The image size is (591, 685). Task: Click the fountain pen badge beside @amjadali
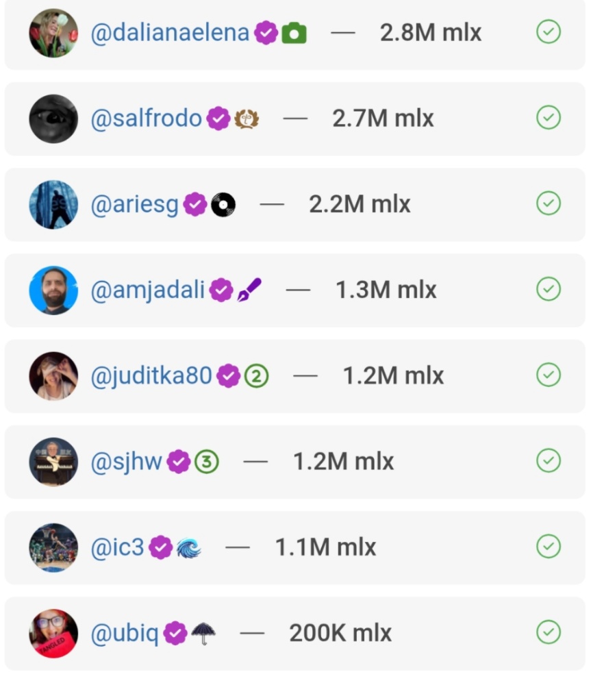pos(249,290)
